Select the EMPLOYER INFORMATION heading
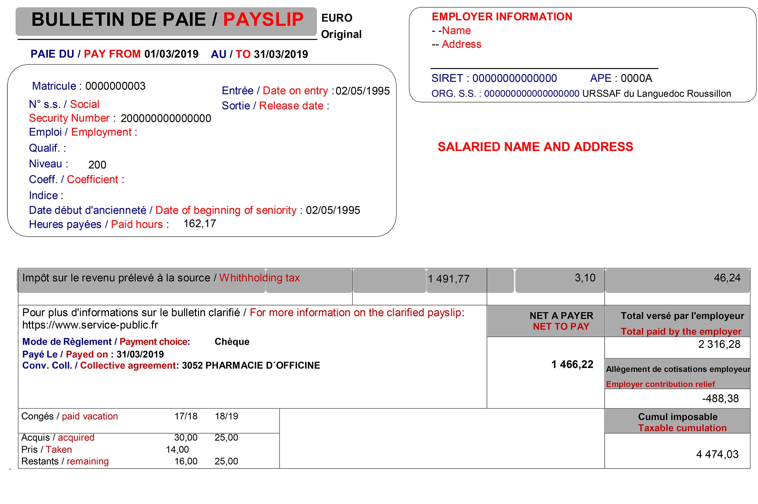 tap(502, 16)
